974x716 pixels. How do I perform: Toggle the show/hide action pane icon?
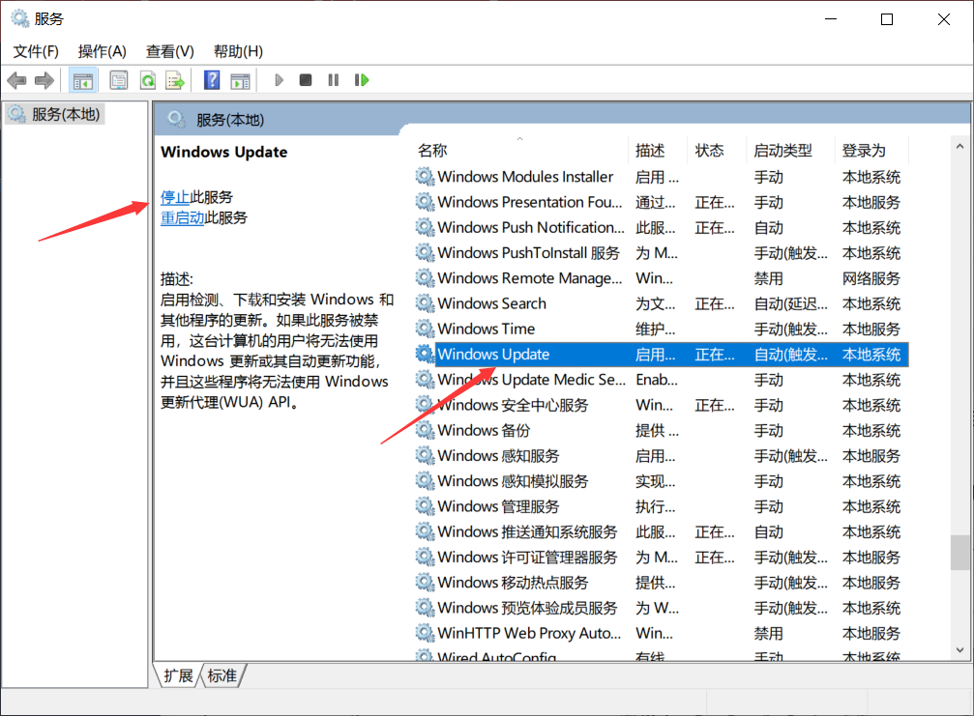click(240, 80)
